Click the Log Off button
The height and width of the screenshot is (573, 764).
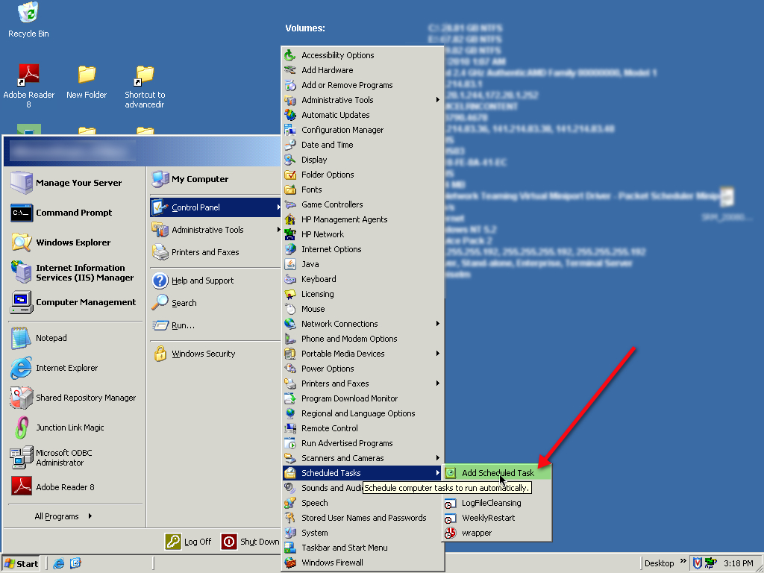coord(189,542)
